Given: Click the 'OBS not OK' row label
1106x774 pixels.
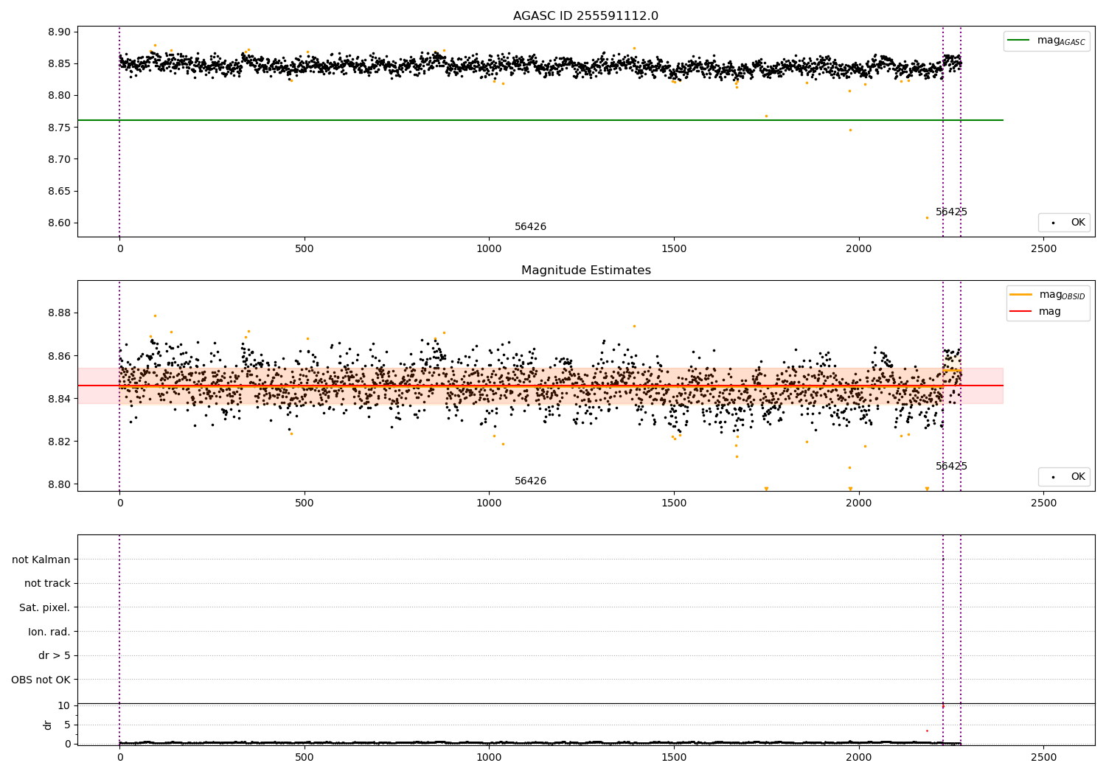Looking at the screenshot, I should (x=41, y=680).
